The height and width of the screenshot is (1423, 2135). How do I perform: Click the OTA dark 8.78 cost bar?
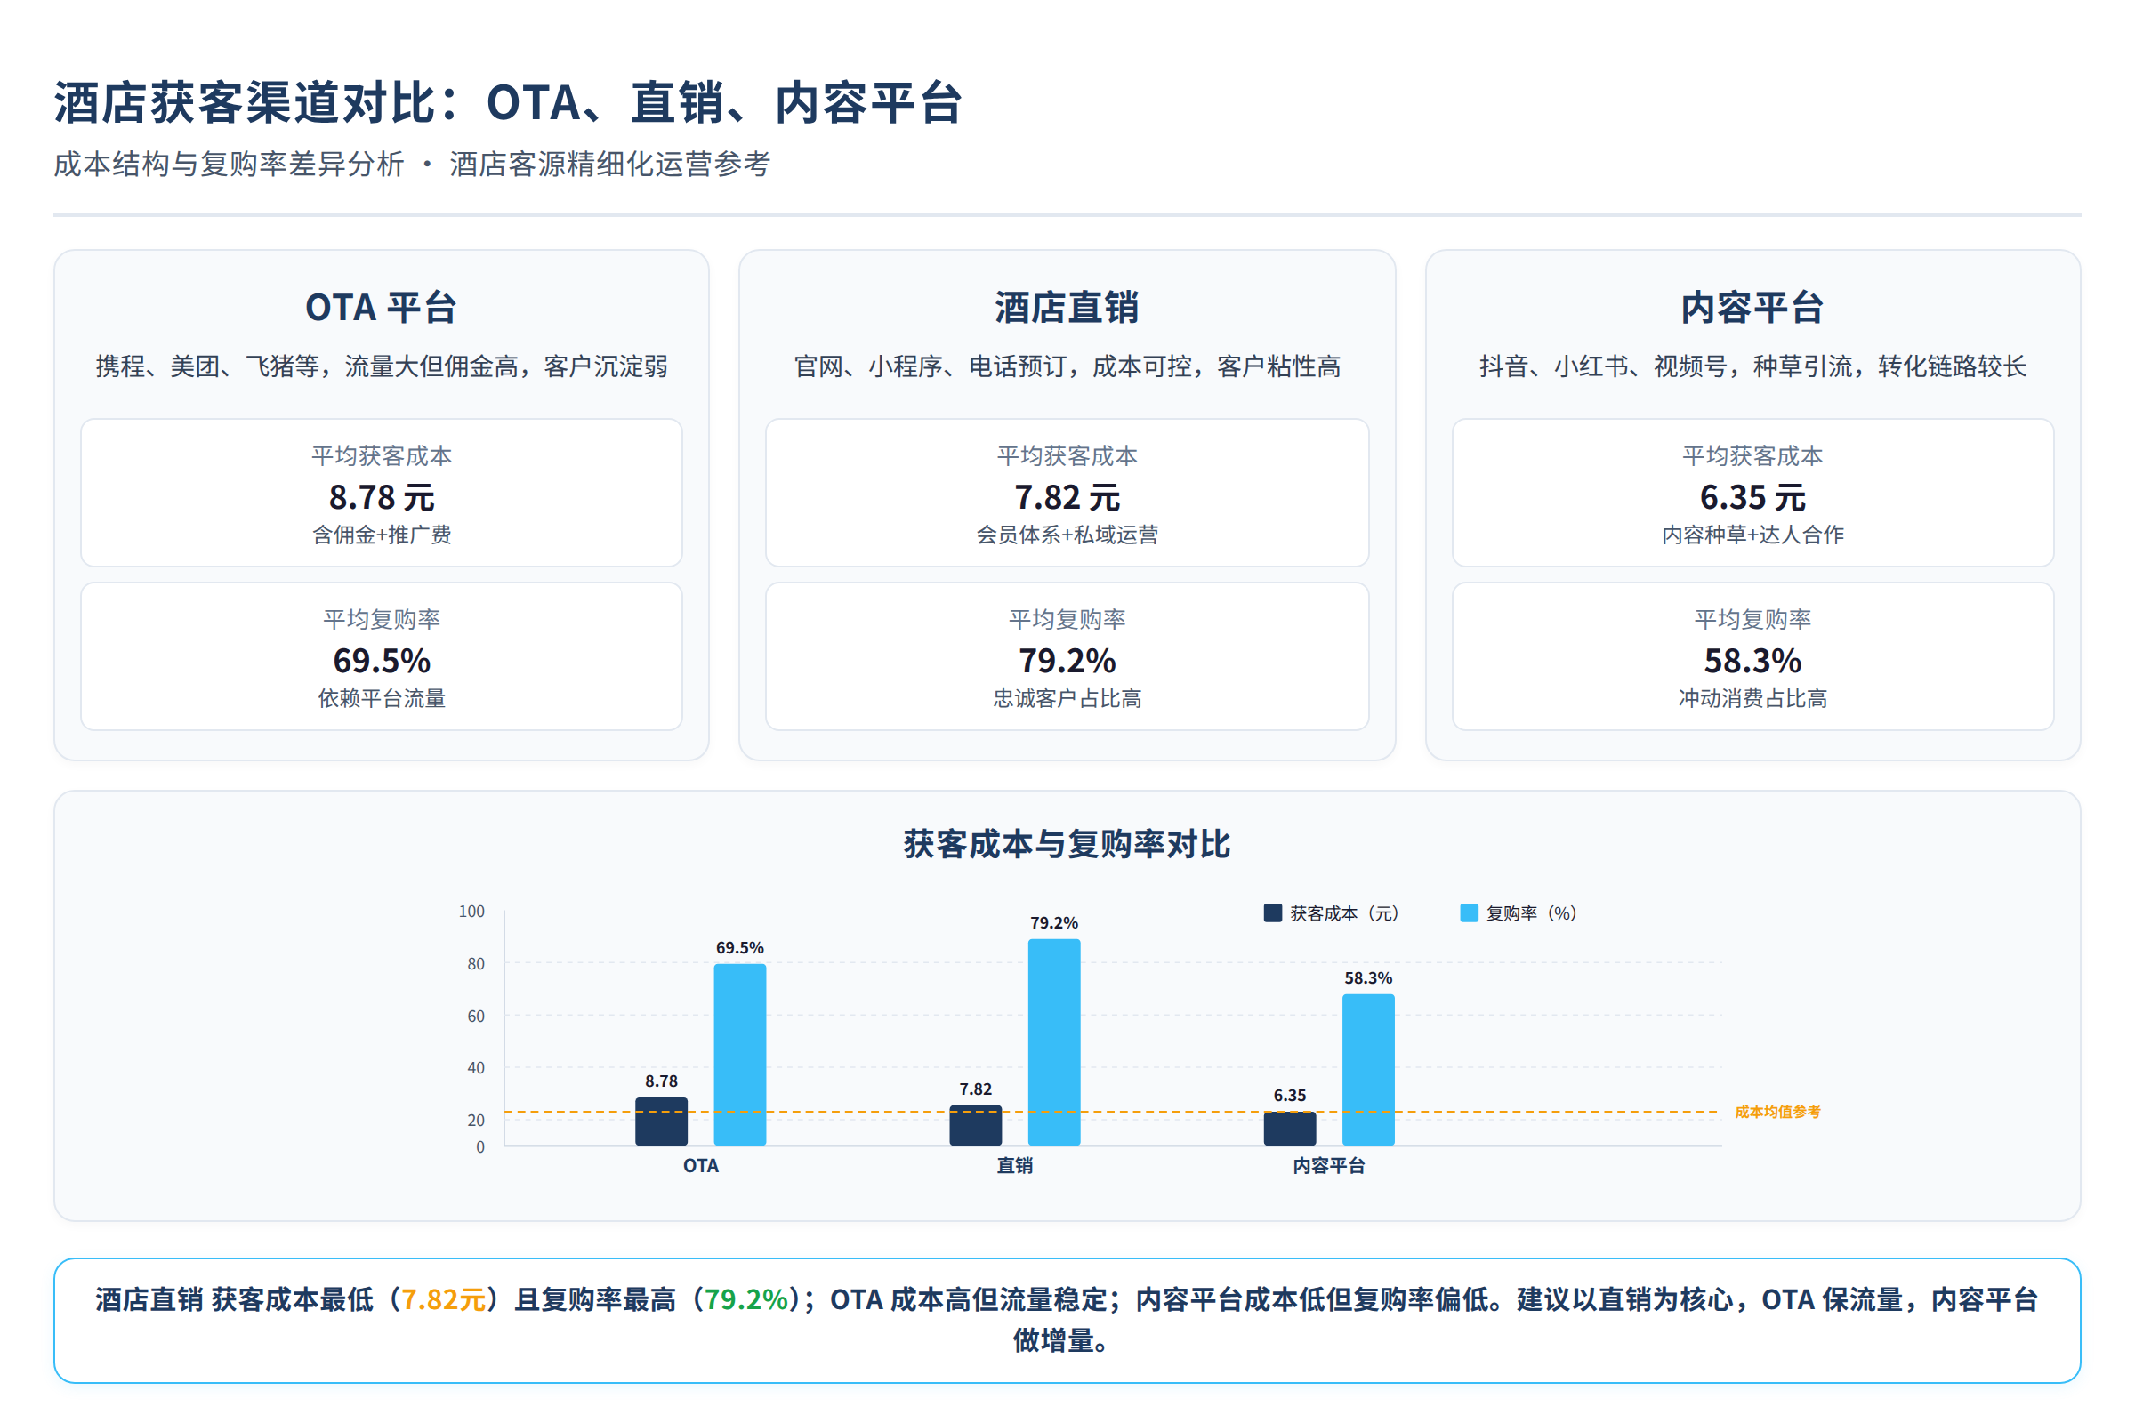click(661, 1122)
